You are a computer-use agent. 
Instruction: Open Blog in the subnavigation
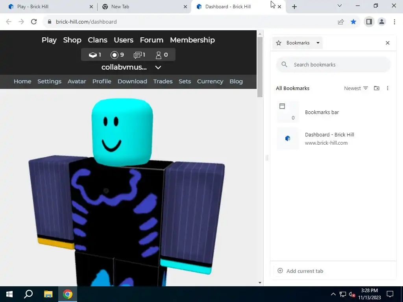click(236, 81)
